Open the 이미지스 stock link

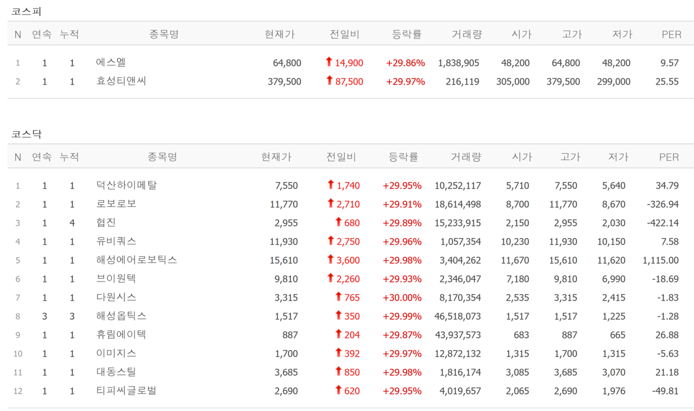[x=116, y=354]
